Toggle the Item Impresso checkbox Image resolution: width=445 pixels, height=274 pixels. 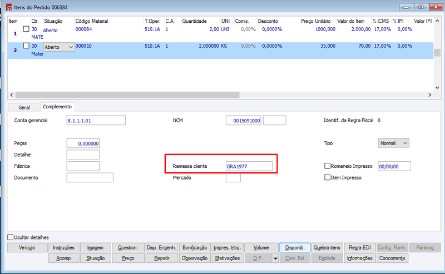point(327,177)
